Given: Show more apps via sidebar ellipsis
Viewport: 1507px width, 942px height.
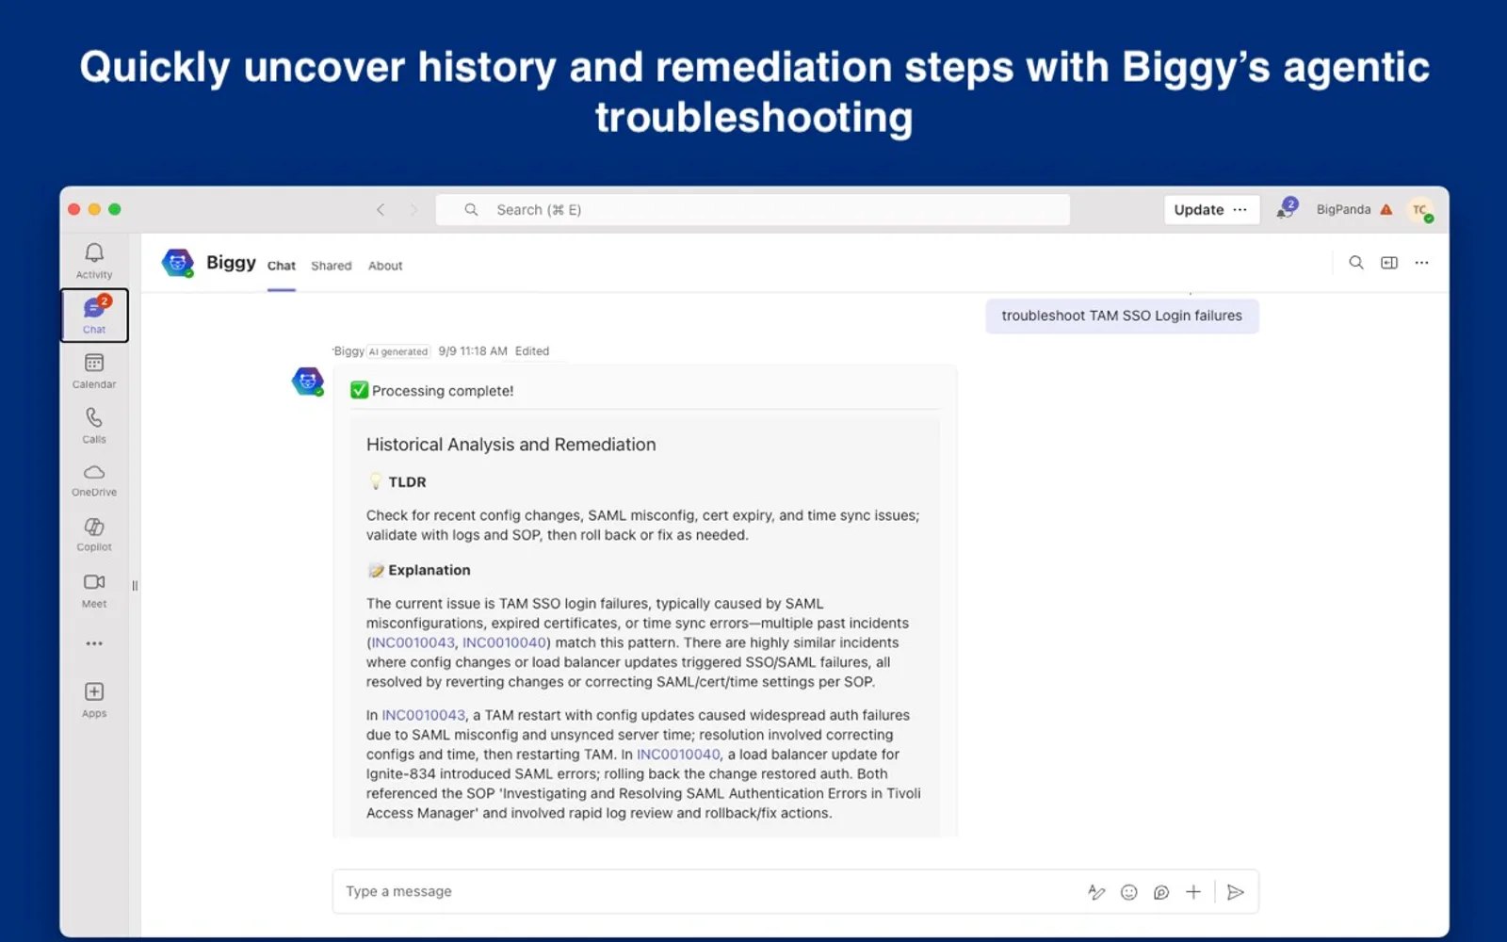Looking at the screenshot, I should (x=94, y=644).
